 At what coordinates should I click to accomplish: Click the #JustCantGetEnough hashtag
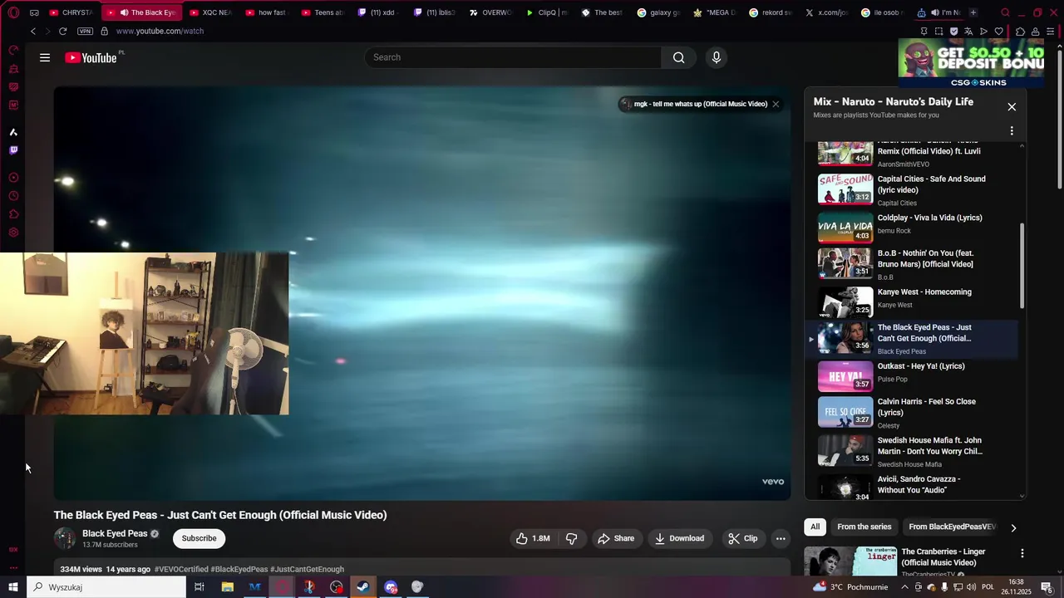pos(308,570)
